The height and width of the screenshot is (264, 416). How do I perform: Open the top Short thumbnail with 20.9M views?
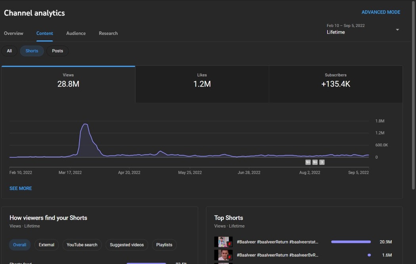(x=223, y=242)
